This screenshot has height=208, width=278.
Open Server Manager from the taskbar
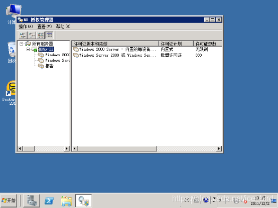pos(32,200)
